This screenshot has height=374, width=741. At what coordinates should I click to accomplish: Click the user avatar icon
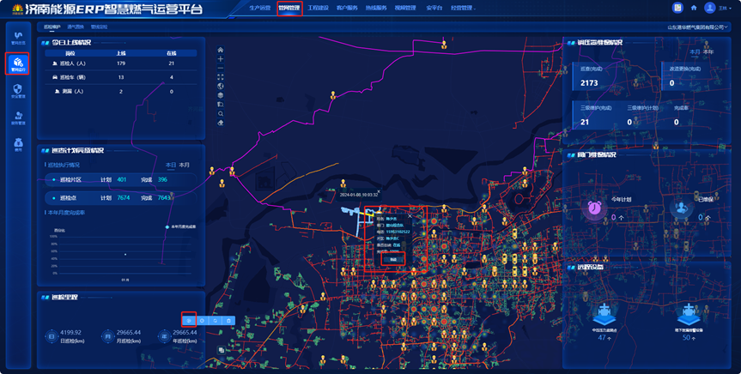tap(709, 8)
